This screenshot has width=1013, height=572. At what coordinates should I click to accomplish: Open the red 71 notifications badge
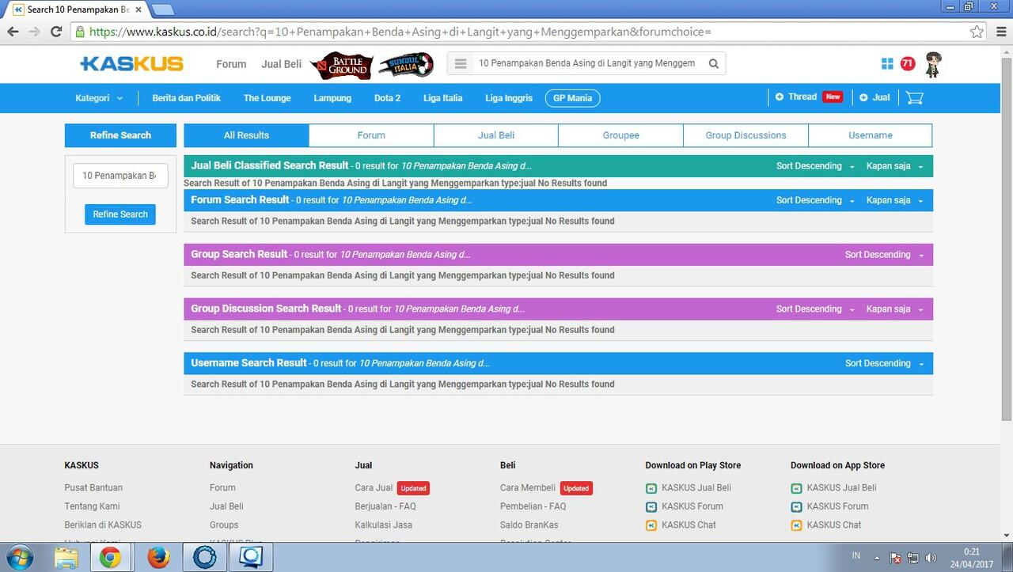pyautogui.click(x=908, y=63)
